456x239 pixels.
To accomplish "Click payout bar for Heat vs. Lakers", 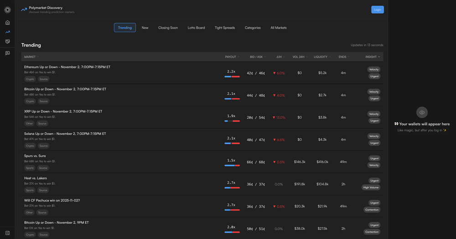I will [x=232, y=187].
